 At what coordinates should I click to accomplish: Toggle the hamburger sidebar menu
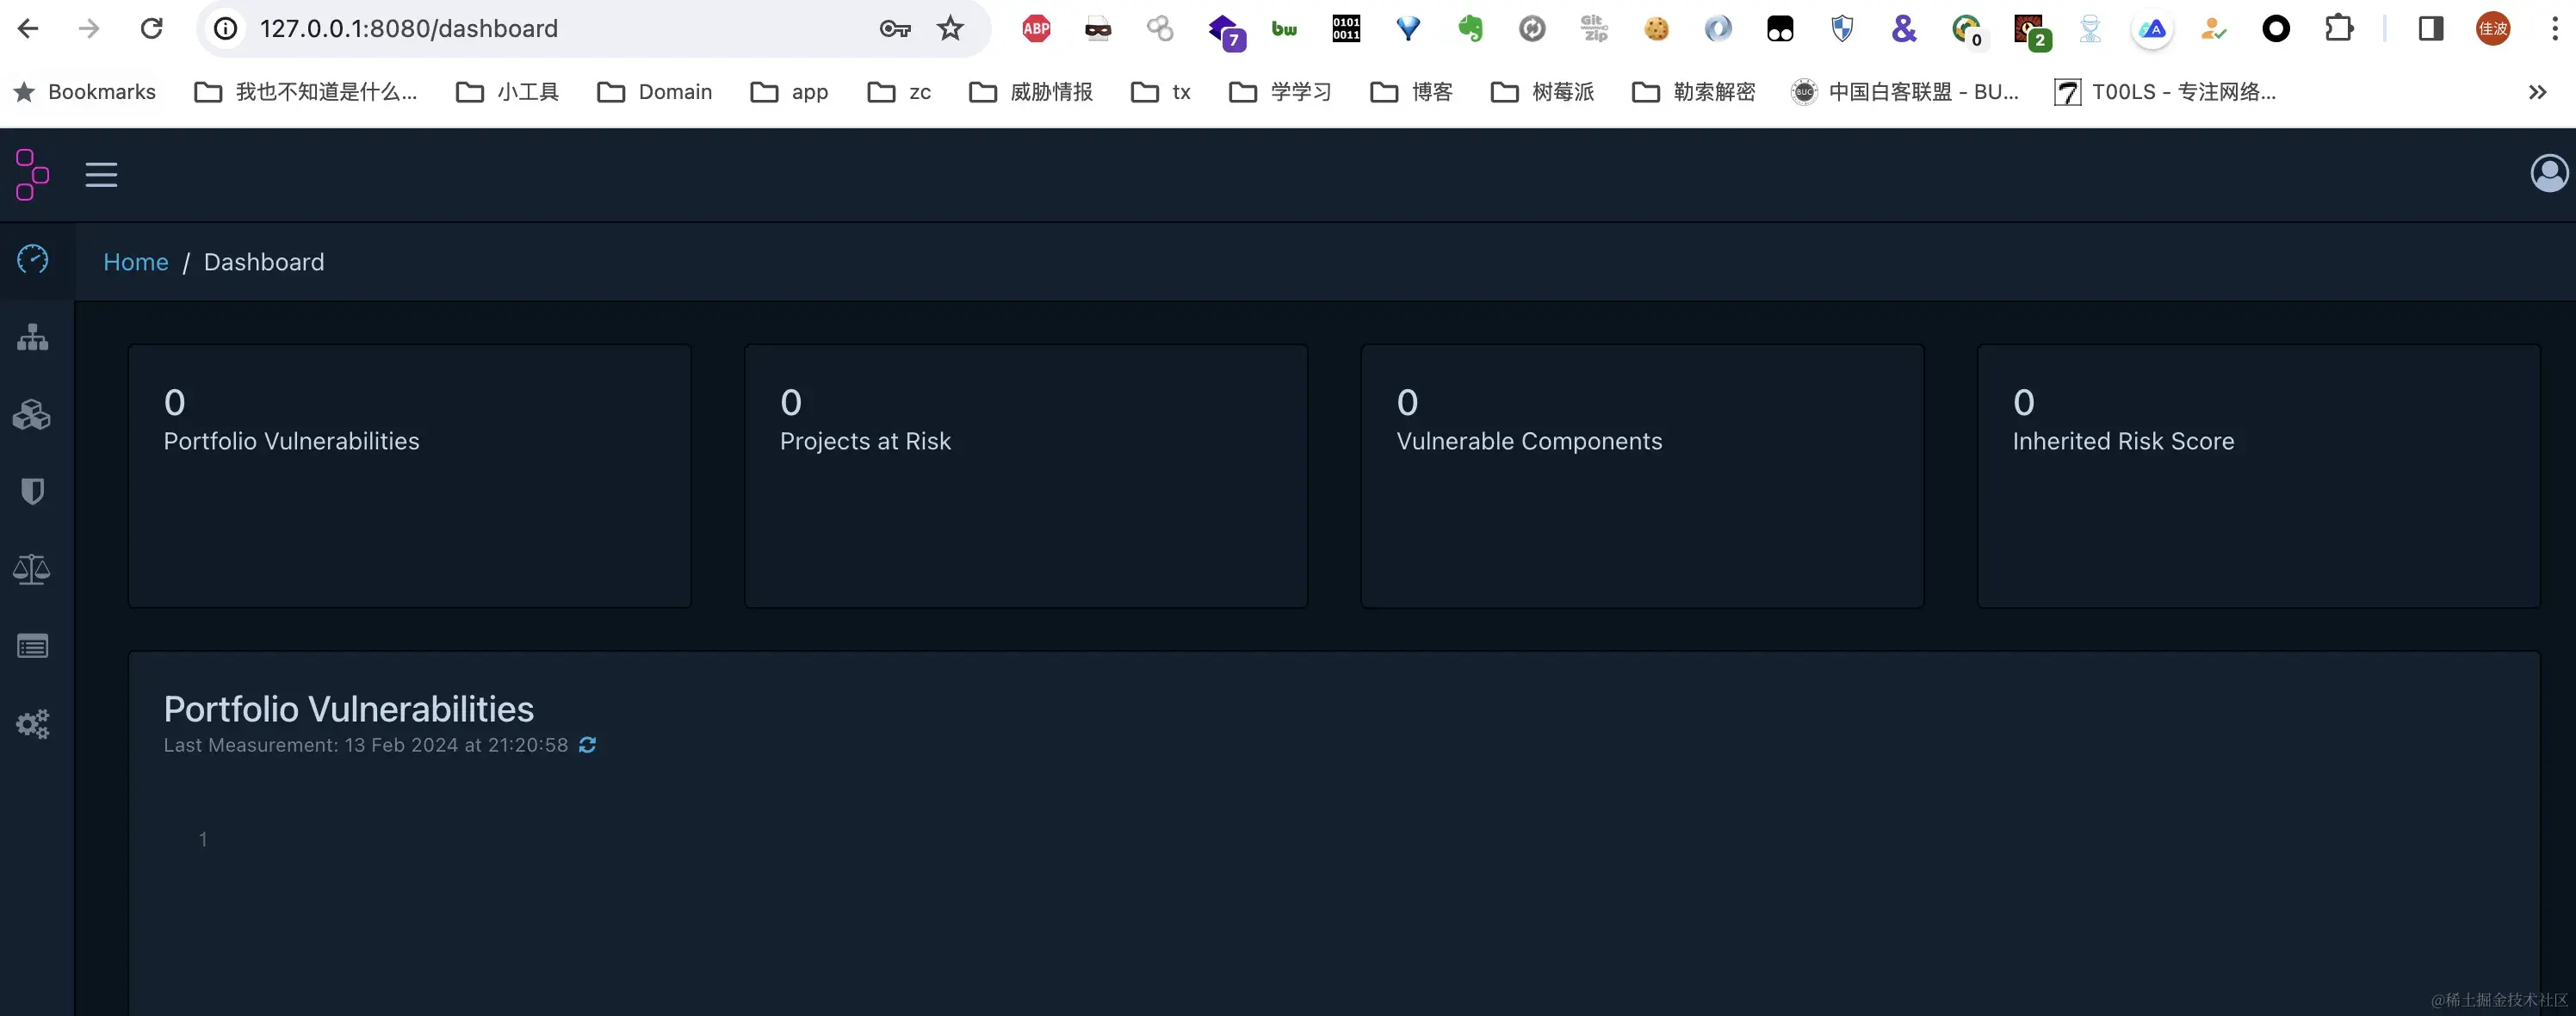tap(101, 174)
